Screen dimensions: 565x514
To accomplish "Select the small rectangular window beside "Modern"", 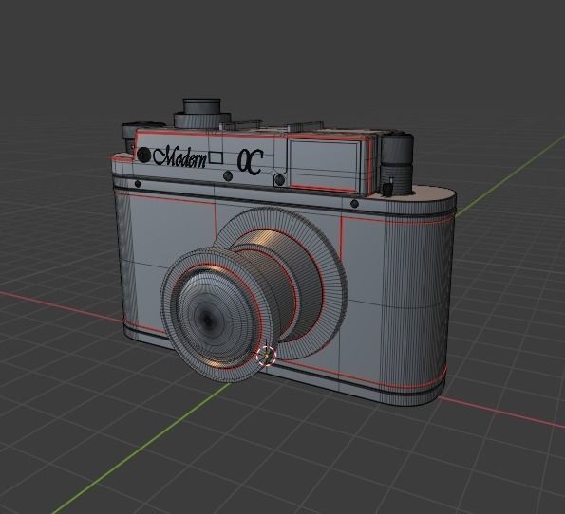I will coord(216,157).
